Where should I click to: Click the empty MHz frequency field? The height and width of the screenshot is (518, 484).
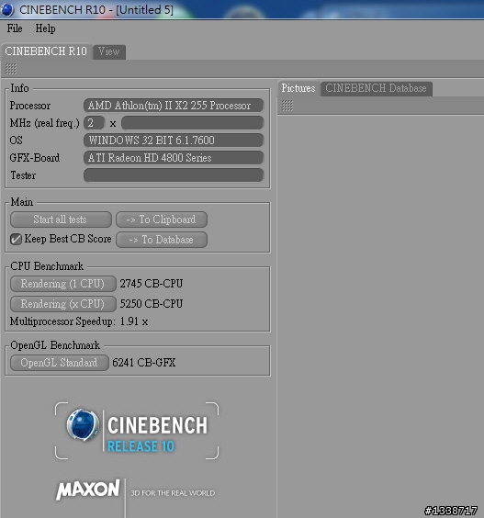click(192, 123)
